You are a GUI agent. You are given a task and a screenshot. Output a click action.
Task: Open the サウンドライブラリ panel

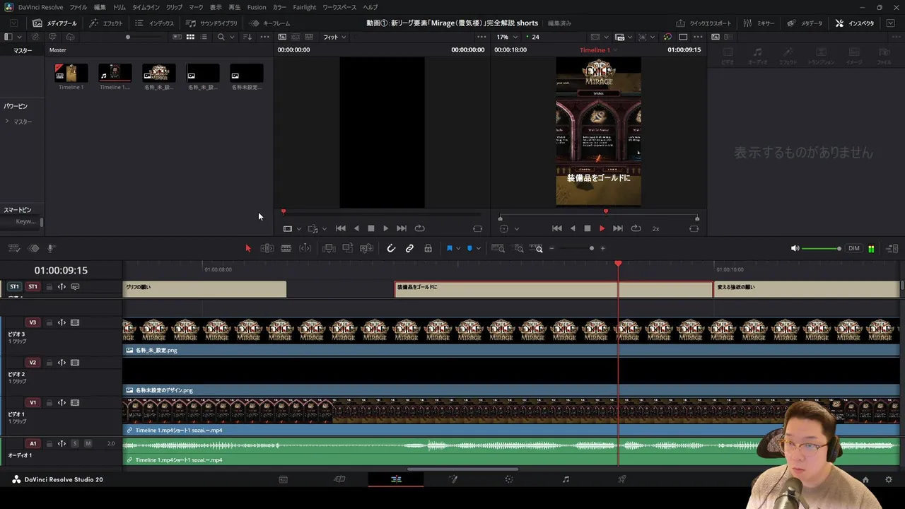click(x=211, y=23)
